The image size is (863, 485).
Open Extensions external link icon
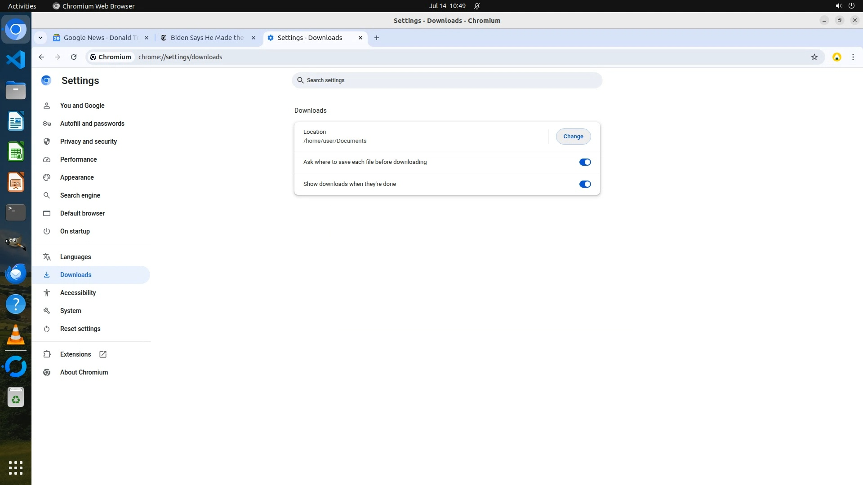pyautogui.click(x=103, y=354)
